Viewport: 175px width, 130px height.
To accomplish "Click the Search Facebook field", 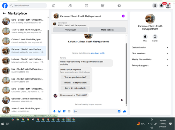I will [x=28, y=6].
